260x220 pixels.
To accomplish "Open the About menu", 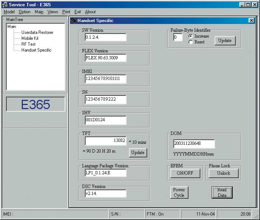I will click(x=90, y=12).
